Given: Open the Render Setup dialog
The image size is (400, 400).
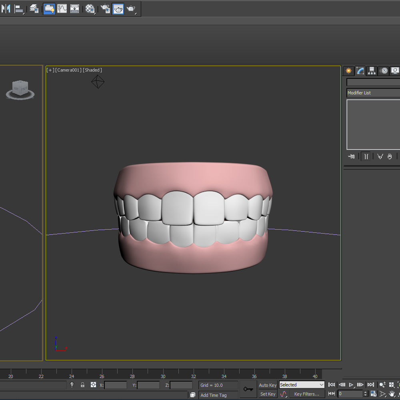Looking at the screenshot, I should coord(105,9).
